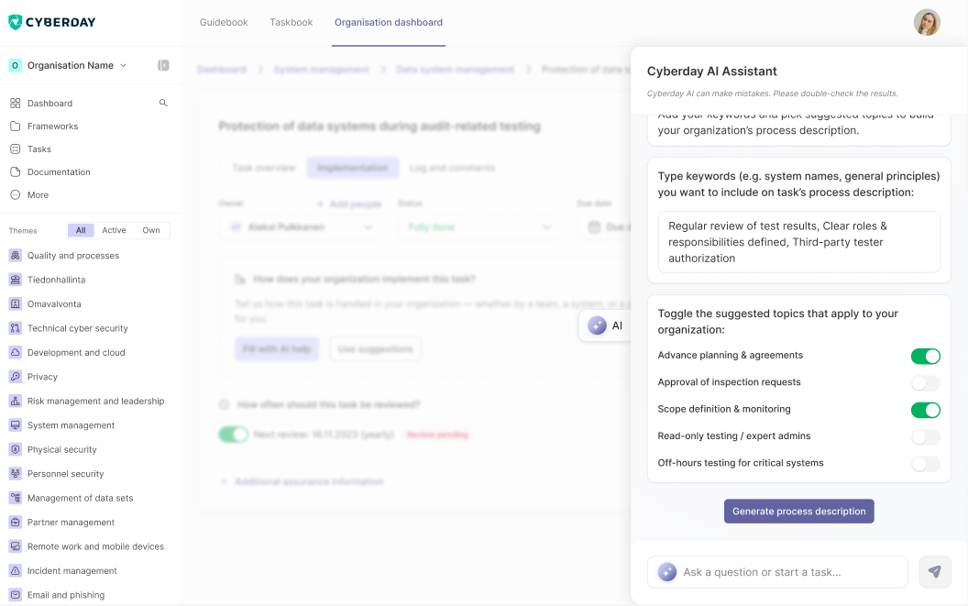Go to Data system management breadcrumb
This screenshot has height=606, width=968.
point(455,70)
